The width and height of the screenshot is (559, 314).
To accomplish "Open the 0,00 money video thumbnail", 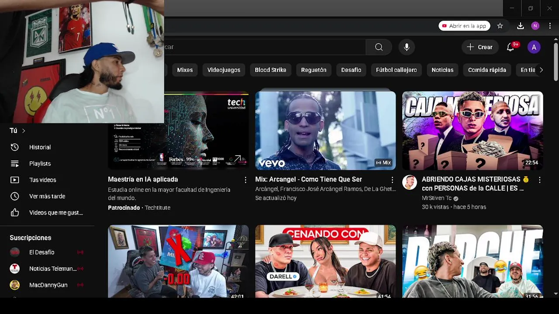I will click(x=178, y=261).
